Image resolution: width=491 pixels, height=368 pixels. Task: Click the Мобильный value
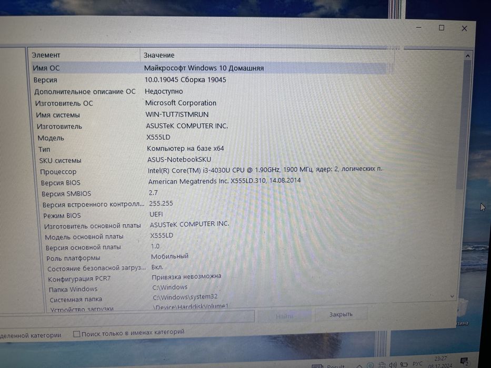coord(170,257)
